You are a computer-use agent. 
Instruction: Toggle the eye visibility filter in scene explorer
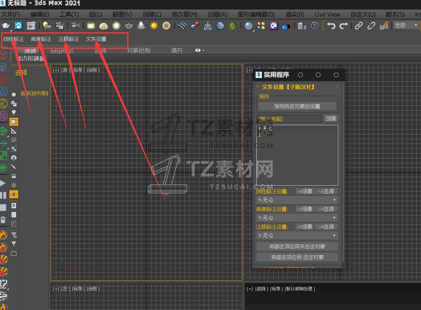click(14, 194)
